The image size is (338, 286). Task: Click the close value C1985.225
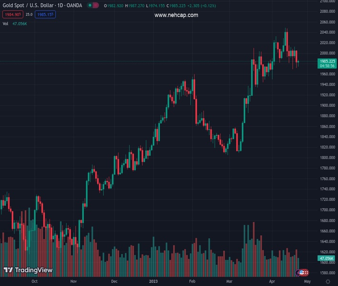pyautogui.click(x=176, y=6)
